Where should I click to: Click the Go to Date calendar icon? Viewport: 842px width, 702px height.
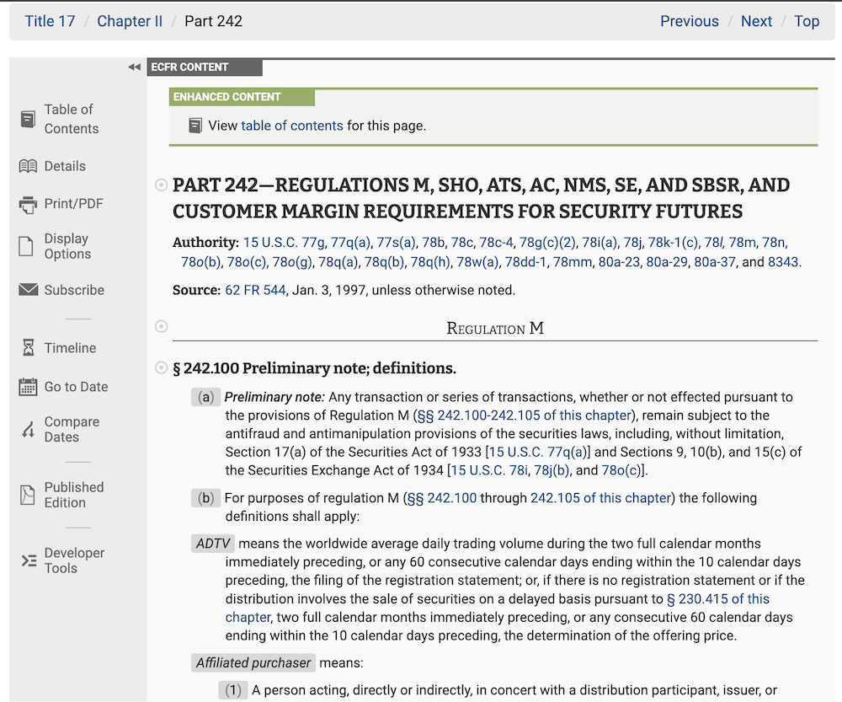pos(28,387)
